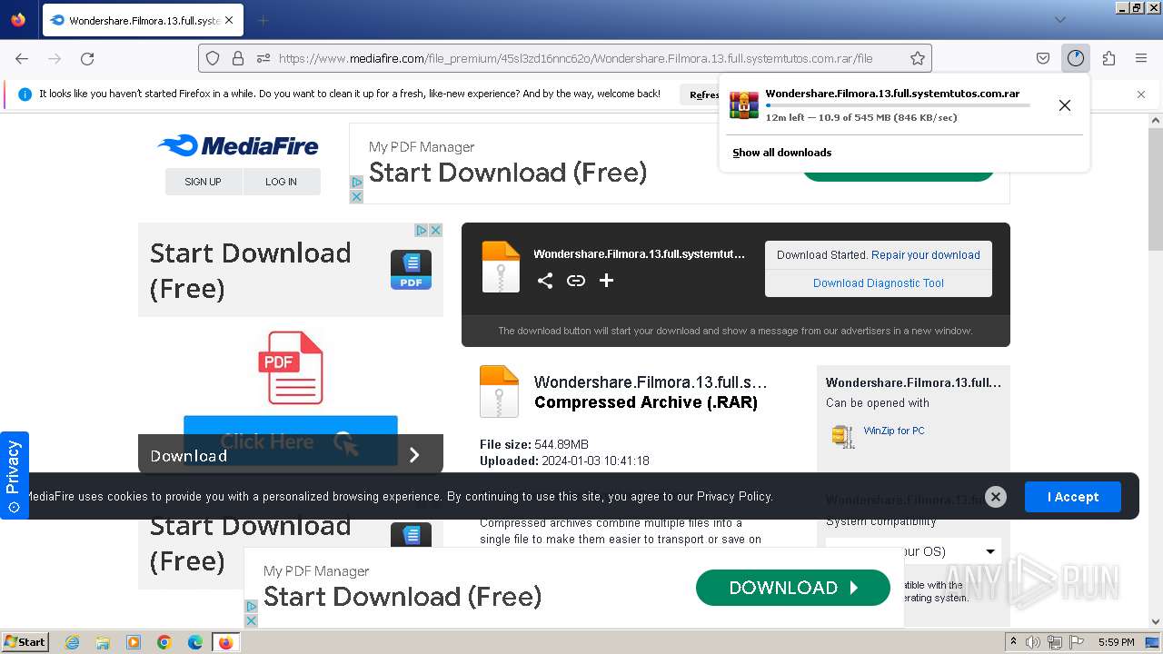The width and height of the screenshot is (1163, 654).
Task: Launch Microsoft Edge from the taskbar
Action: [x=195, y=642]
